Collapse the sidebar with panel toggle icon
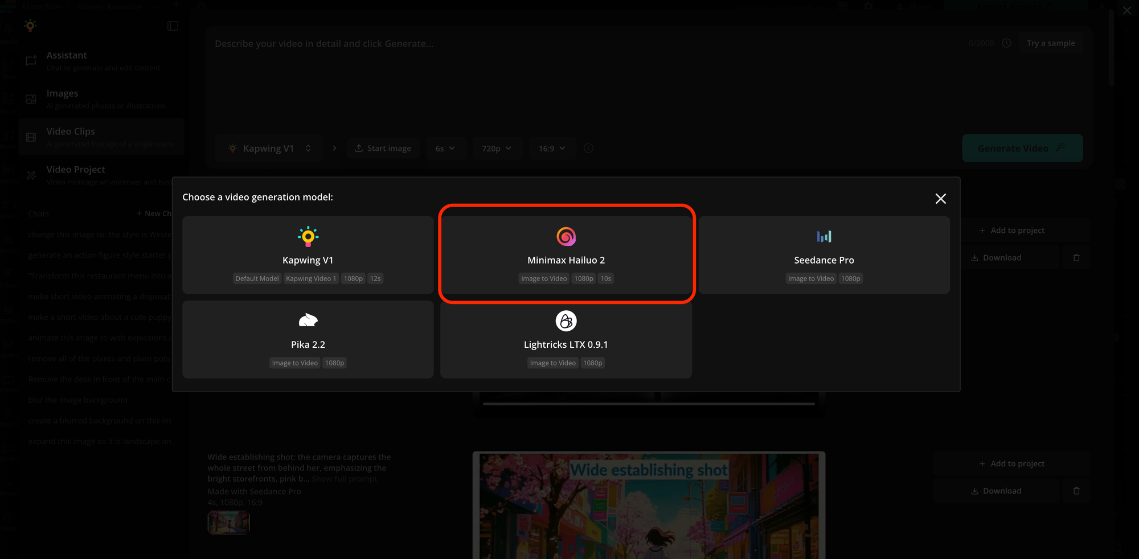 click(x=173, y=26)
